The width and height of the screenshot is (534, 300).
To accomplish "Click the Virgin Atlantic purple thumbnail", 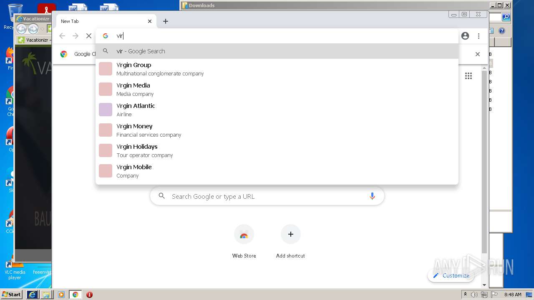I will coord(106,110).
